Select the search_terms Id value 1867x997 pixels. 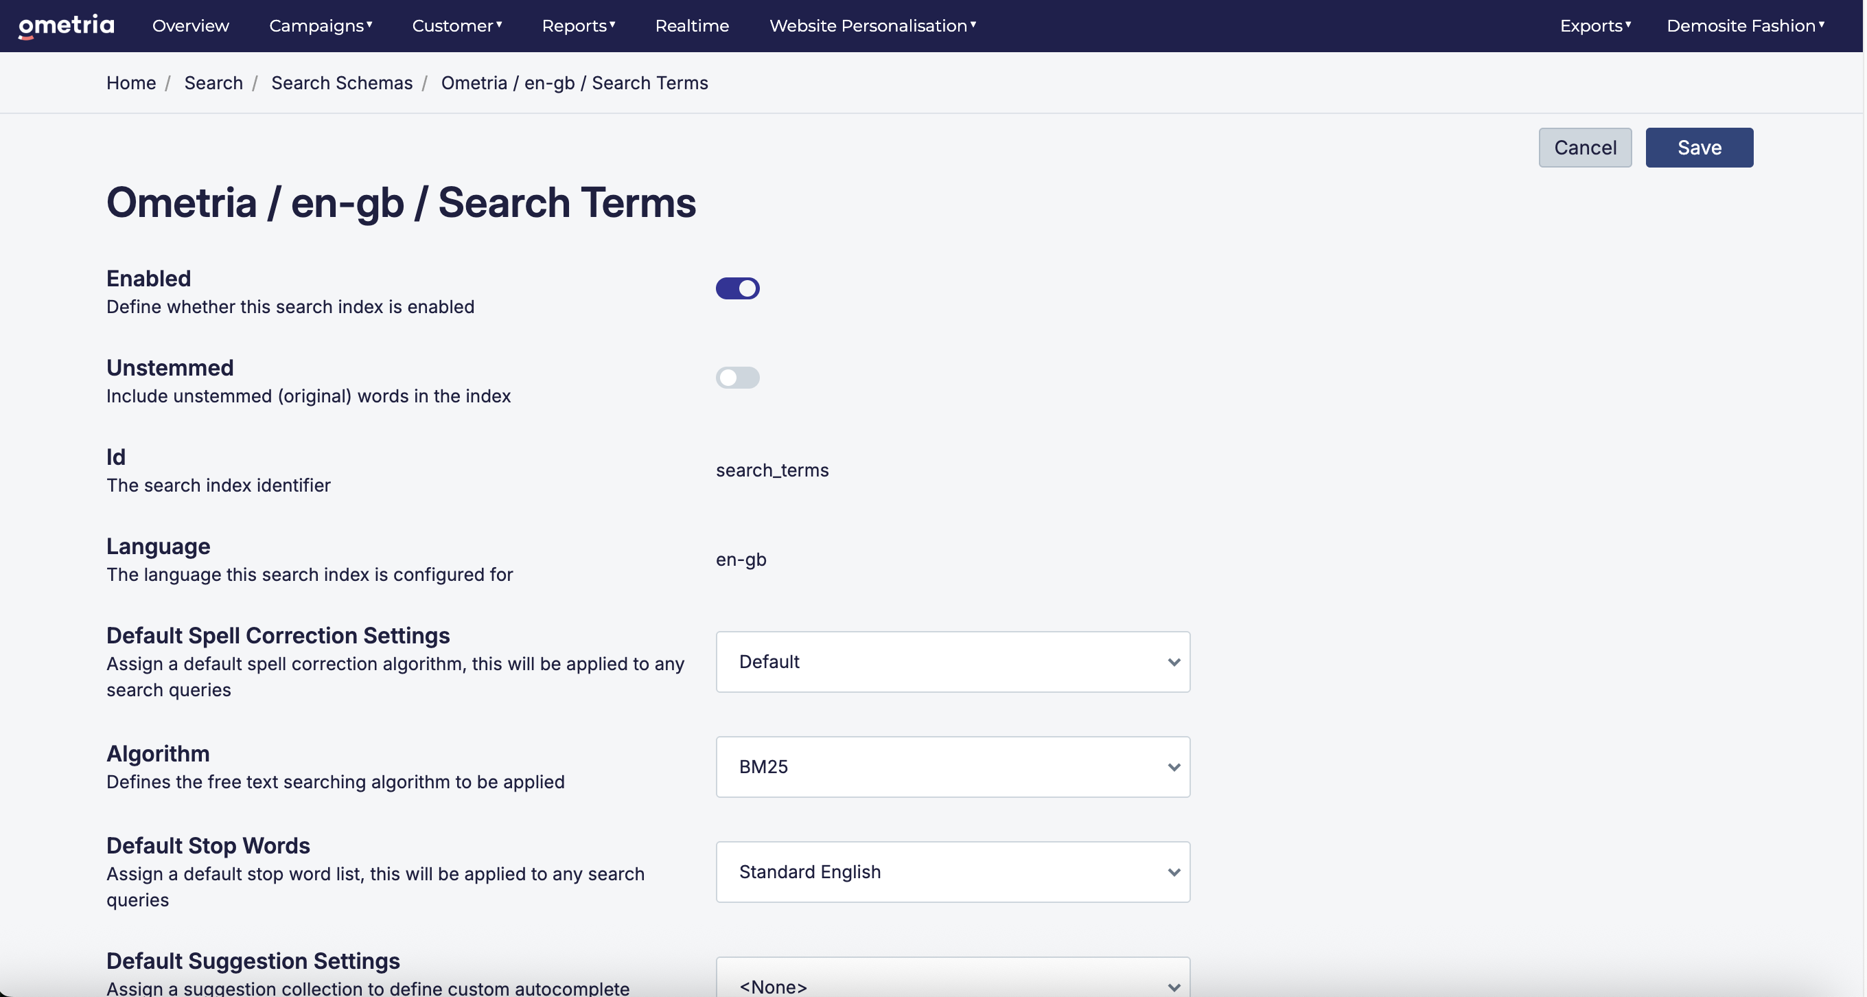773,470
